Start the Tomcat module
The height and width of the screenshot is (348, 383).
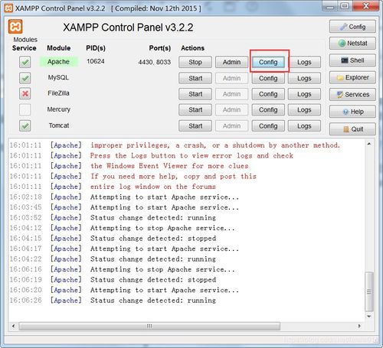pos(195,126)
